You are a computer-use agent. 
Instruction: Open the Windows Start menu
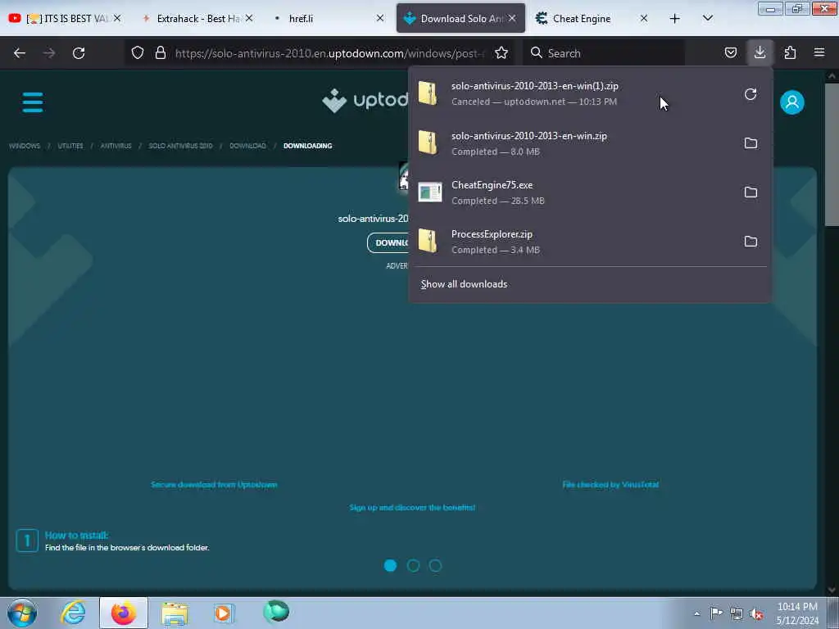click(22, 613)
